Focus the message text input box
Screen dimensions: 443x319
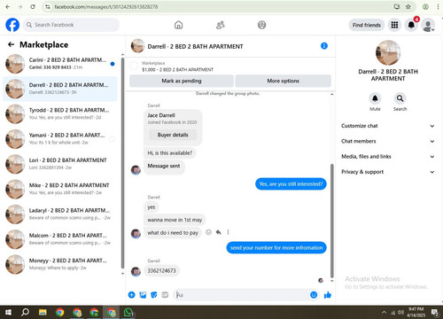tap(241, 295)
